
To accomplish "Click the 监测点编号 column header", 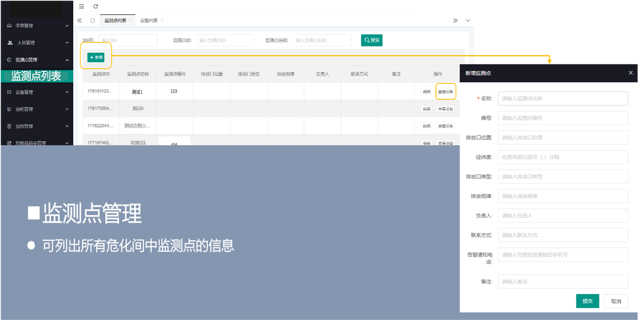I will tap(175, 74).
